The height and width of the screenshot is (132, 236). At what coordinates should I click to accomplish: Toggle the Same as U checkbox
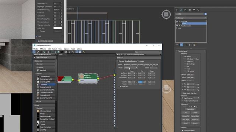(x=121, y=87)
